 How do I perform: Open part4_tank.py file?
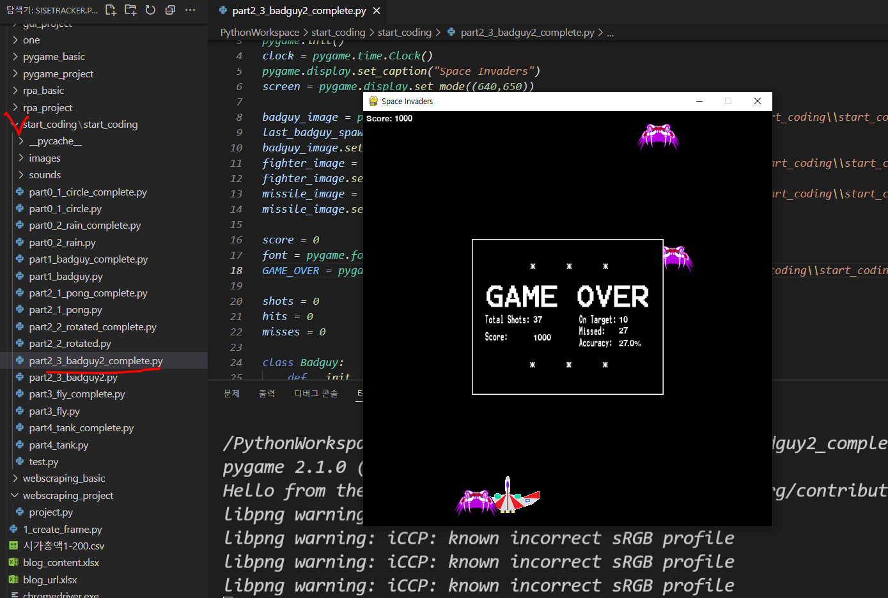(59, 445)
